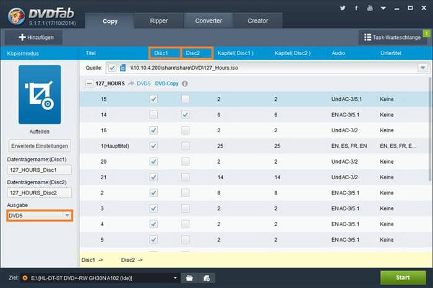The height and width of the screenshot is (288, 433).
Task: Click the DVD5 link next to 127_HOURS
Action: click(144, 83)
